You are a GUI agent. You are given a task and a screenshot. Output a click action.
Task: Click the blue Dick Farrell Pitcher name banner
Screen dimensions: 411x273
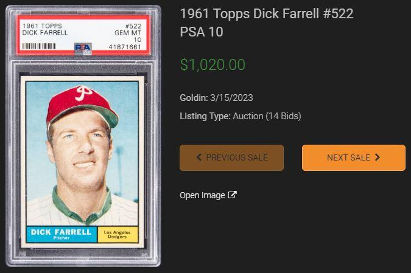pyautogui.click(x=61, y=234)
